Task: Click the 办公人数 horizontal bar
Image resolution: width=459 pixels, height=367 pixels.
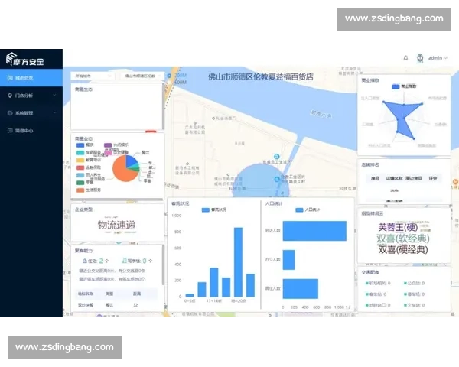Action: tap(288, 260)
